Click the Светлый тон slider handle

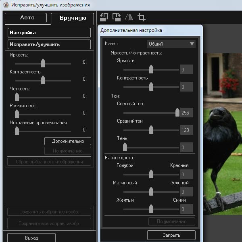coord(177,113)
